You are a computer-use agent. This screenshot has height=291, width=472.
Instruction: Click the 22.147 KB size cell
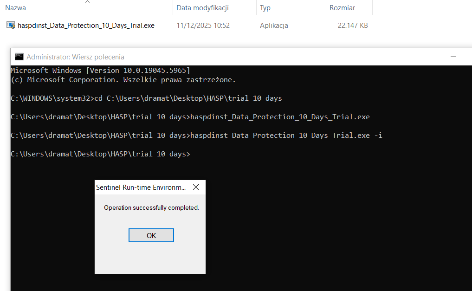pyautogui.click(x=353, y=26)
